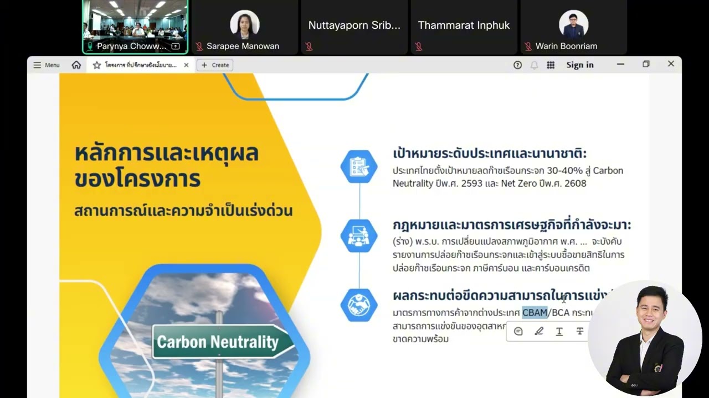The height and width of the screenshot is (398, 709).
Task: Click the highlighted word CBAM
Action: click(x=535, y=312)
